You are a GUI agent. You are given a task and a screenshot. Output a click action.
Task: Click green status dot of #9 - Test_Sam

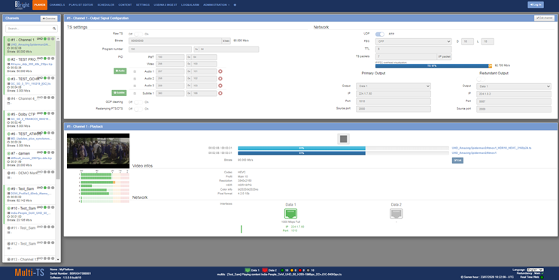click(x=45, y=188)
